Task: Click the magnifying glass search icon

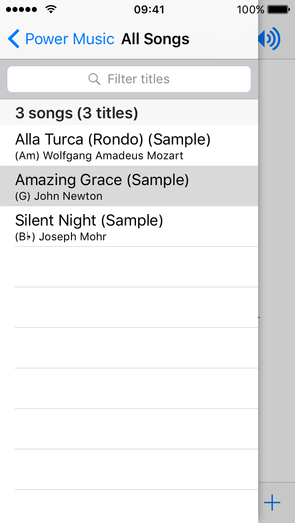Action: coord(94,79)
